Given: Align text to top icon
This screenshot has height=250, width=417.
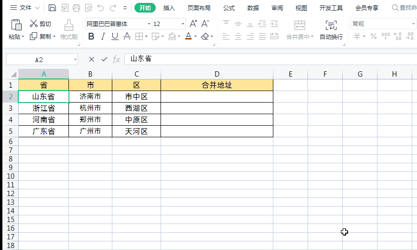Looking at the screenshot, I should 226,24.
